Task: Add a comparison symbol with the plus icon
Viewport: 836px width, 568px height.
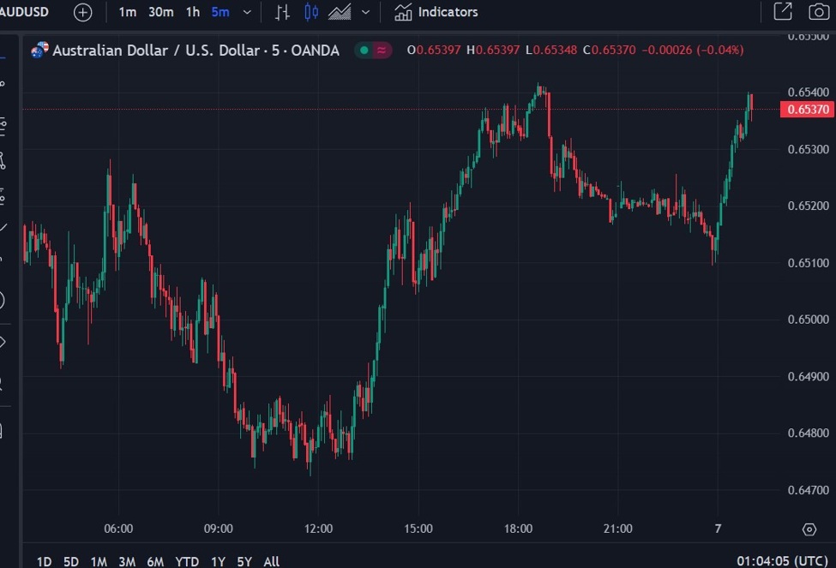Action: (x=81, y=12)
